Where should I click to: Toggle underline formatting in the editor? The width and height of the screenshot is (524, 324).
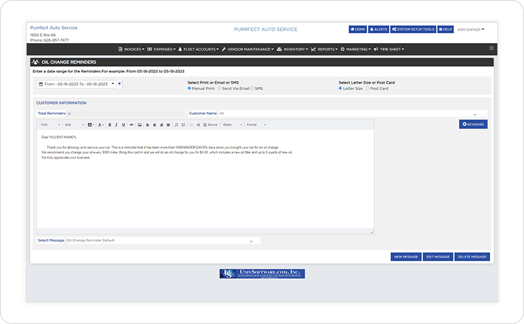pos(123,125)
